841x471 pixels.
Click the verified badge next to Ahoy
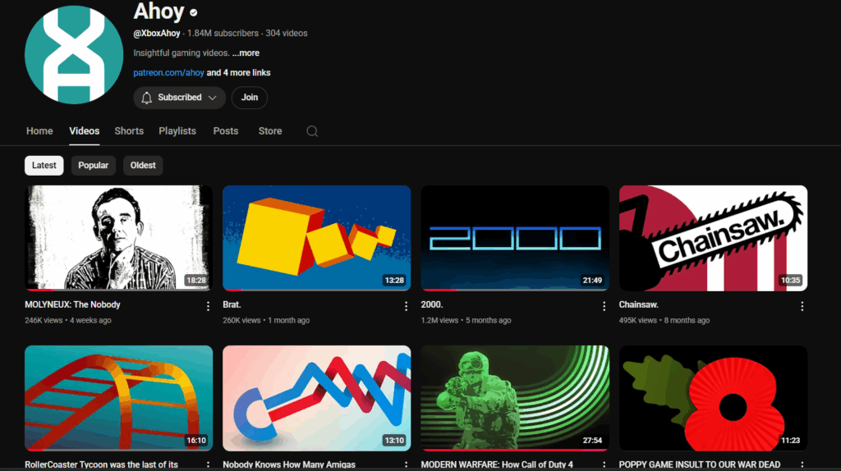coord(194,13)
